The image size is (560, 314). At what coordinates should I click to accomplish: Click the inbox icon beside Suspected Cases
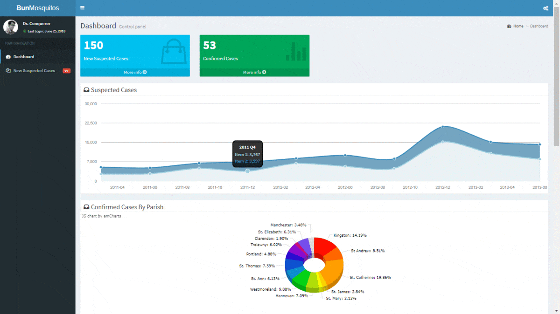pos(86,90)
